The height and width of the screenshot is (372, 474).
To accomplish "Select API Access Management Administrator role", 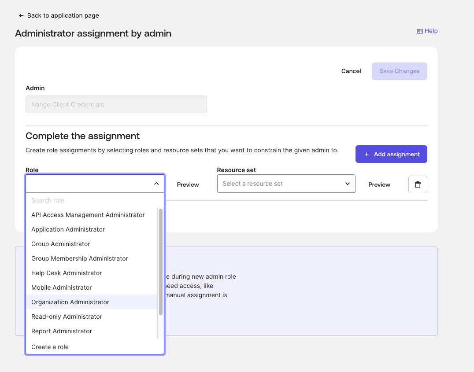I will pyautogui.click(x=88, y=215).
